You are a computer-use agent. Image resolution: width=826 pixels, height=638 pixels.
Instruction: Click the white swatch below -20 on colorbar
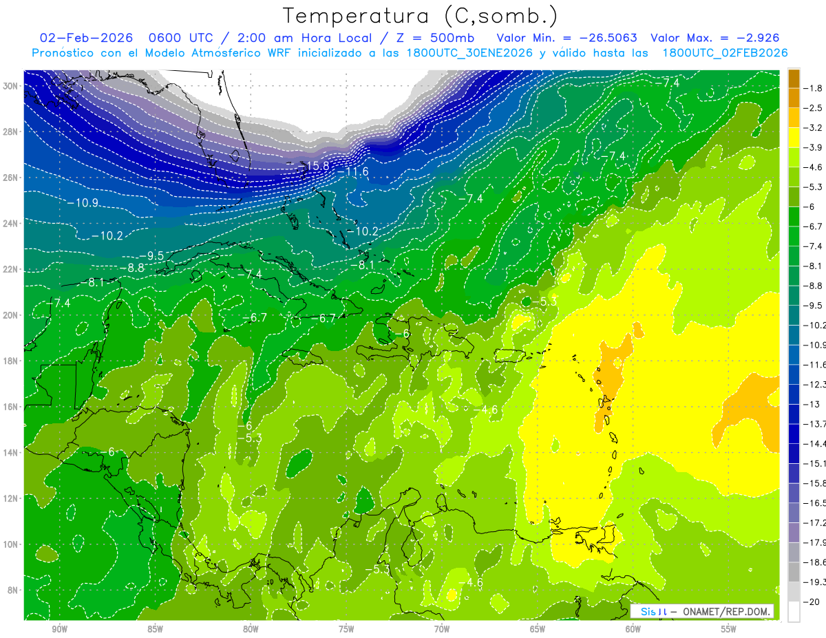coord(794,612)
